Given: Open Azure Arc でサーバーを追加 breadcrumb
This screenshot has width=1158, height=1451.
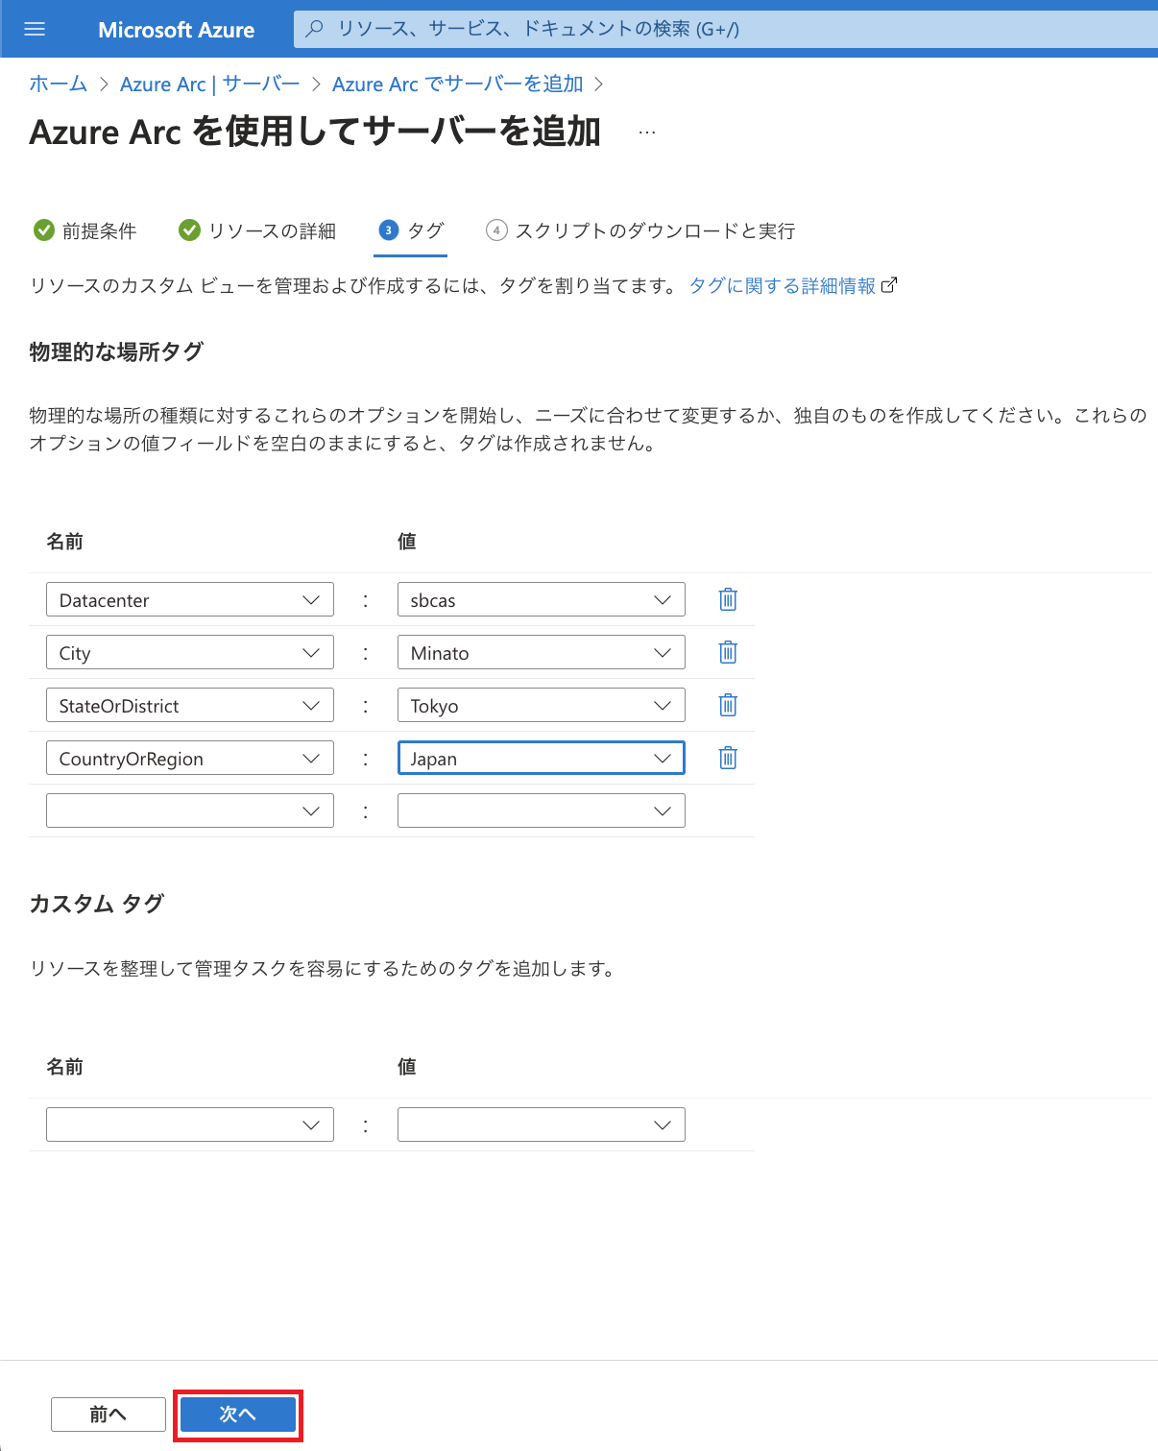Looking at the screenshot, I should pos(458,84).
